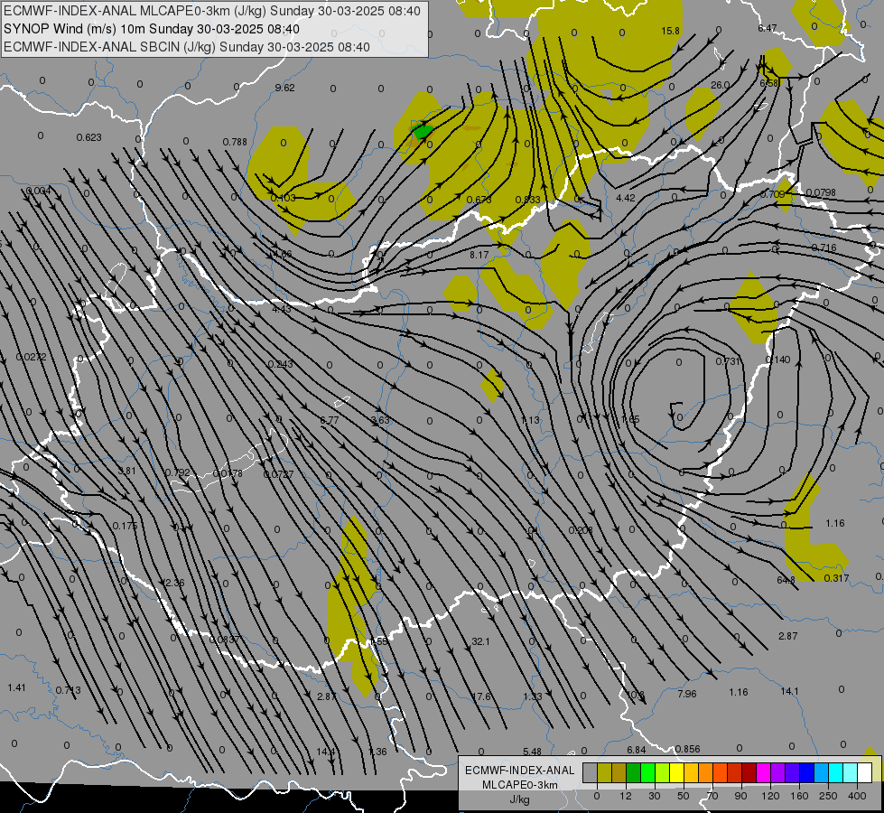Click the small green CAPE patch on map
The image size is (884, 813).
point(423,132)
